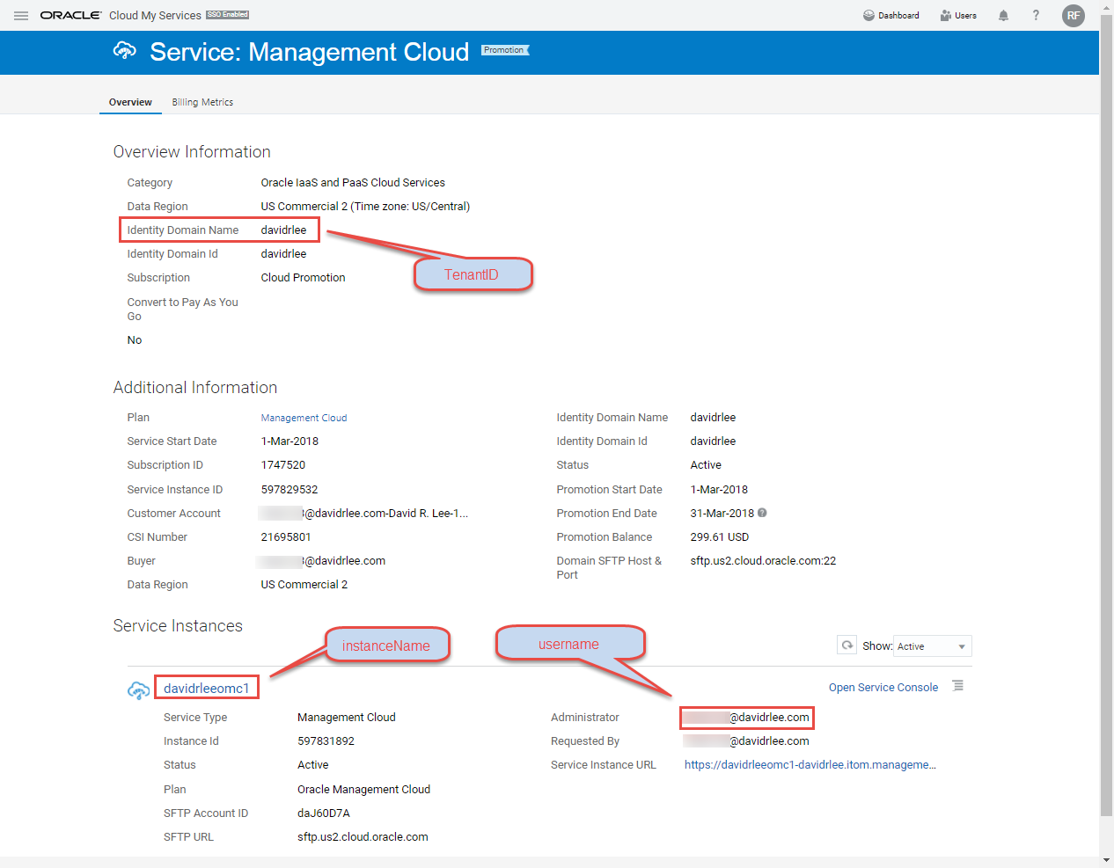Click the Plan value Oracle Management Cloud
1114x868 pixels.
point(364,790)
